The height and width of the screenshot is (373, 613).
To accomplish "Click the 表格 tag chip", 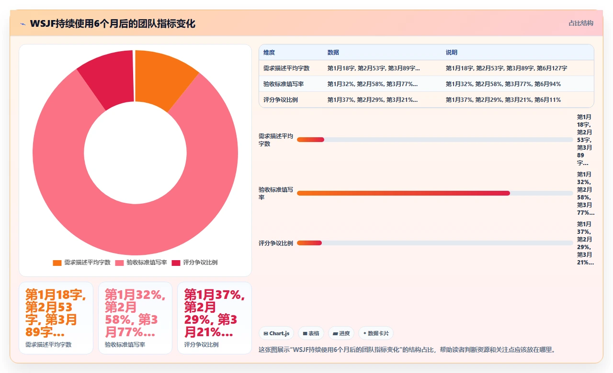I will [x=311, y=333].
